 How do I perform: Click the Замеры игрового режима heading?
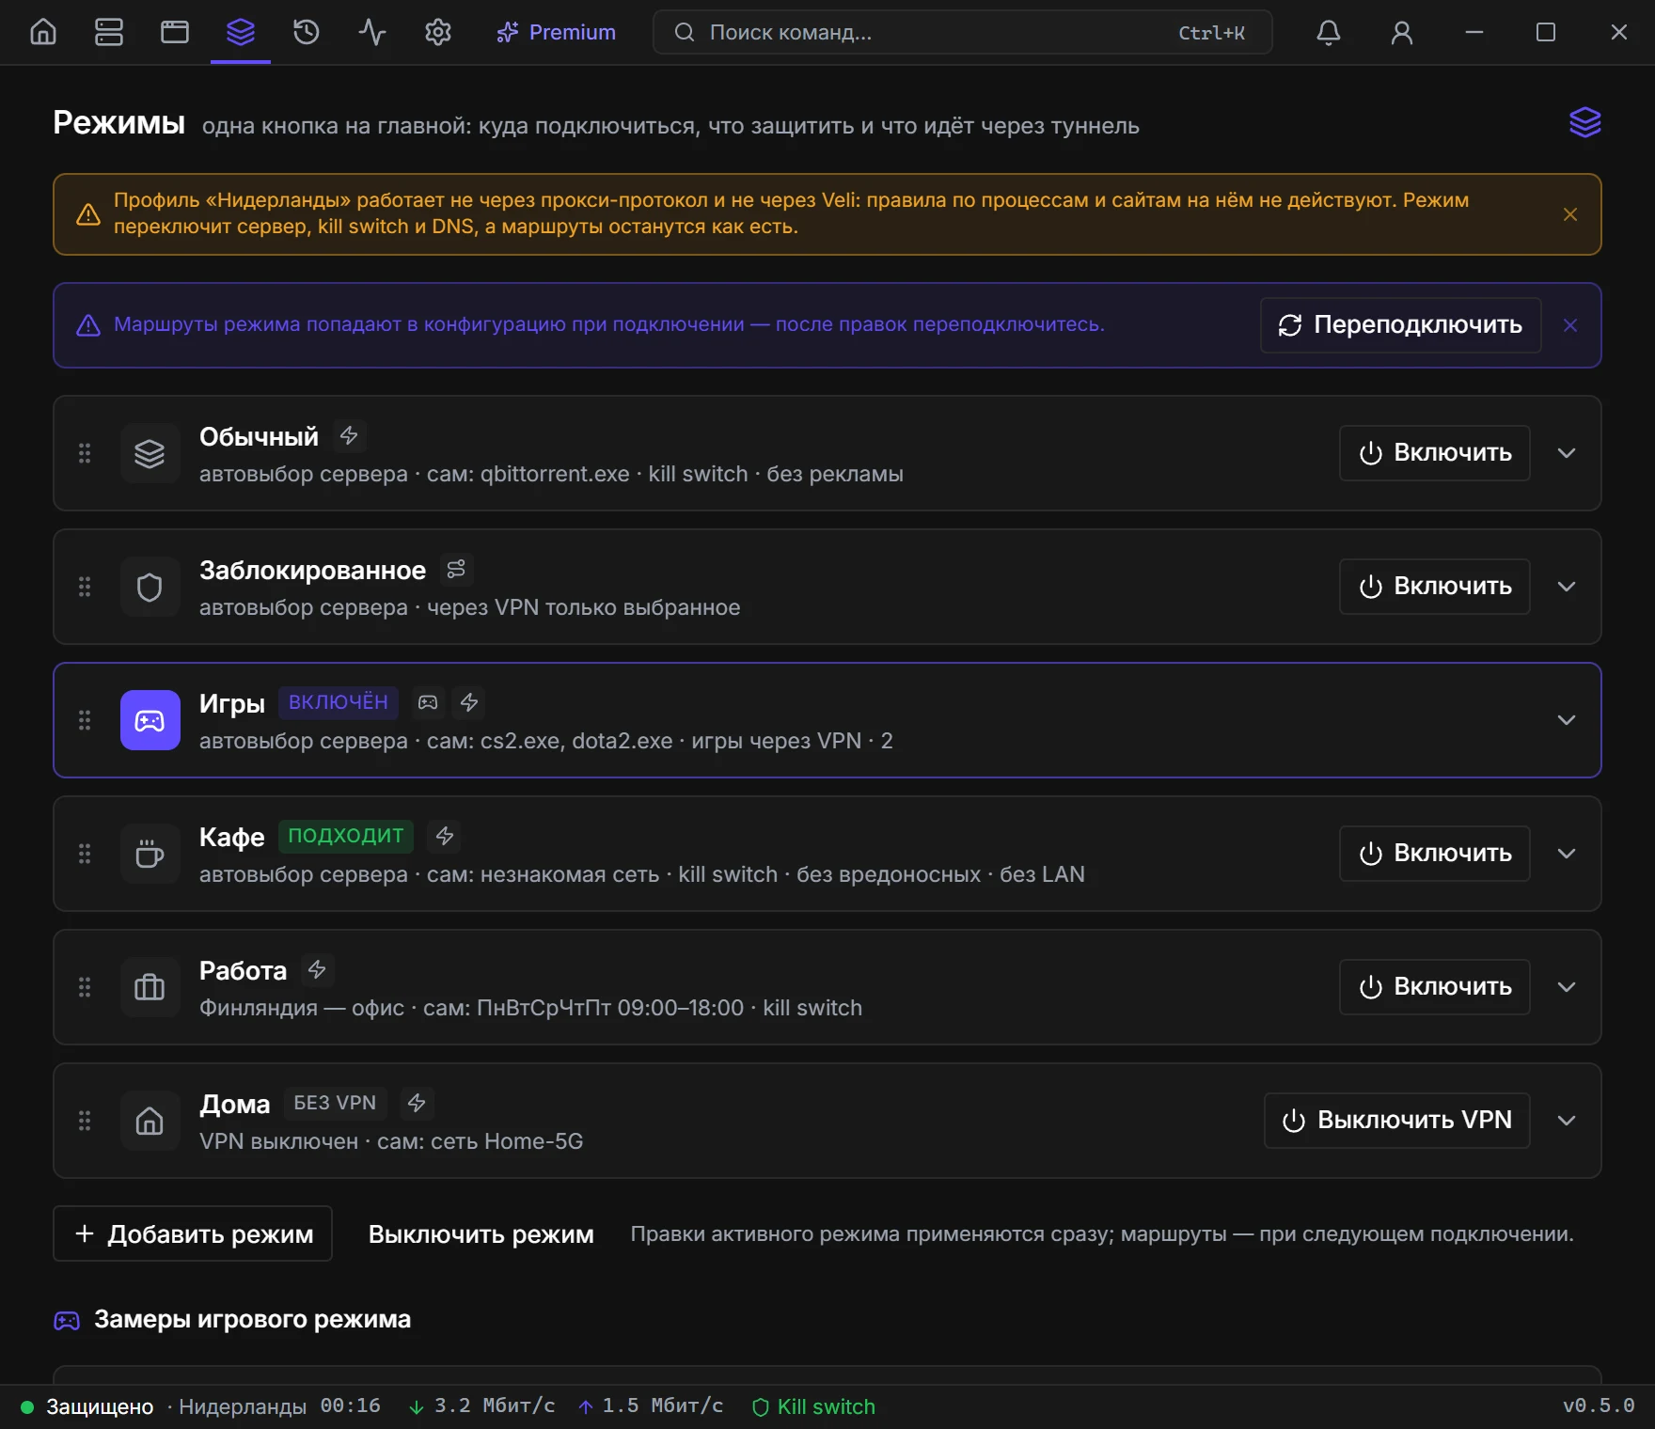pyautogui.click(x=252, y=1320)
